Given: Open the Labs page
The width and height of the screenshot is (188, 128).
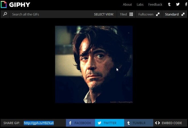Looking at the screenshot, I should pos(140,5).
